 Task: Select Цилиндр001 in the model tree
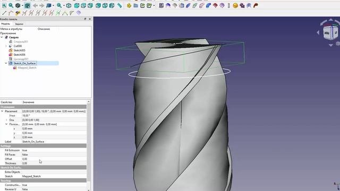pyautogui.click(x=21, y=59)
